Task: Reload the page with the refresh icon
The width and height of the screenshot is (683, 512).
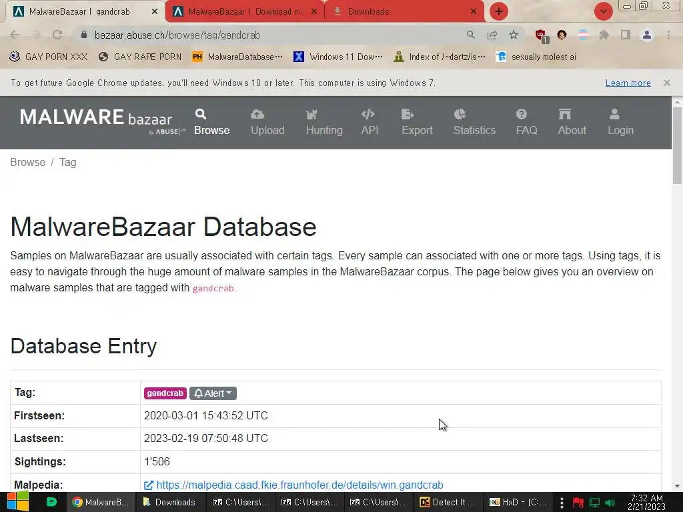Action: click(x=57, y=35)
